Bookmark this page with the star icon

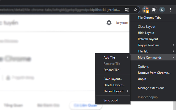click(135, 10)
